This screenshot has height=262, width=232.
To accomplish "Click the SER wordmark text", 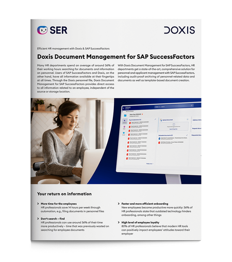I will click(59, 30).
